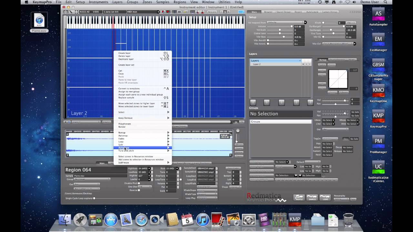This screenshot has width=413, height=232.
Task: Select Piano.wav file on desktop
Action: [x=39, y=23]
